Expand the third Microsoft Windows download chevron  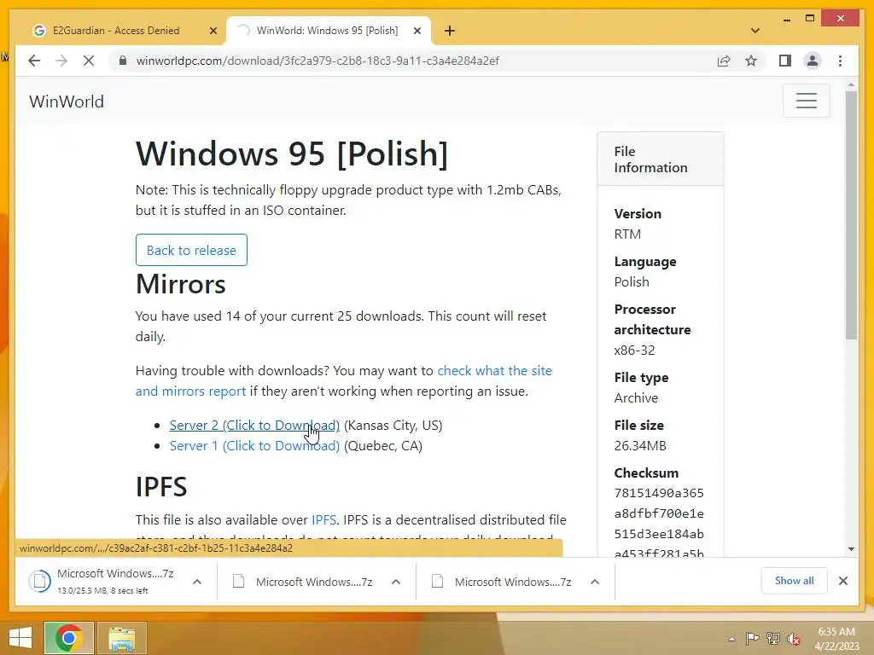point(595,582)
